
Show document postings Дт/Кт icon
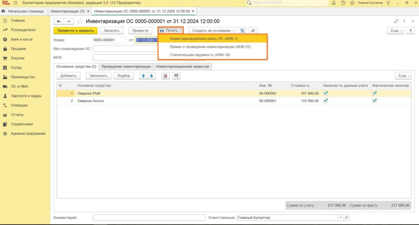click(242, 31)
